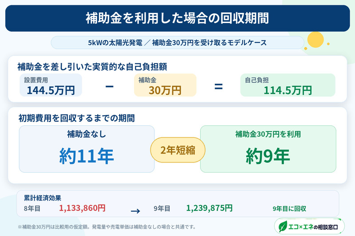Click the green leaf logo icon
Viewport: 355px width, 236px height.
pyautogui.click(x=283, y=226)
